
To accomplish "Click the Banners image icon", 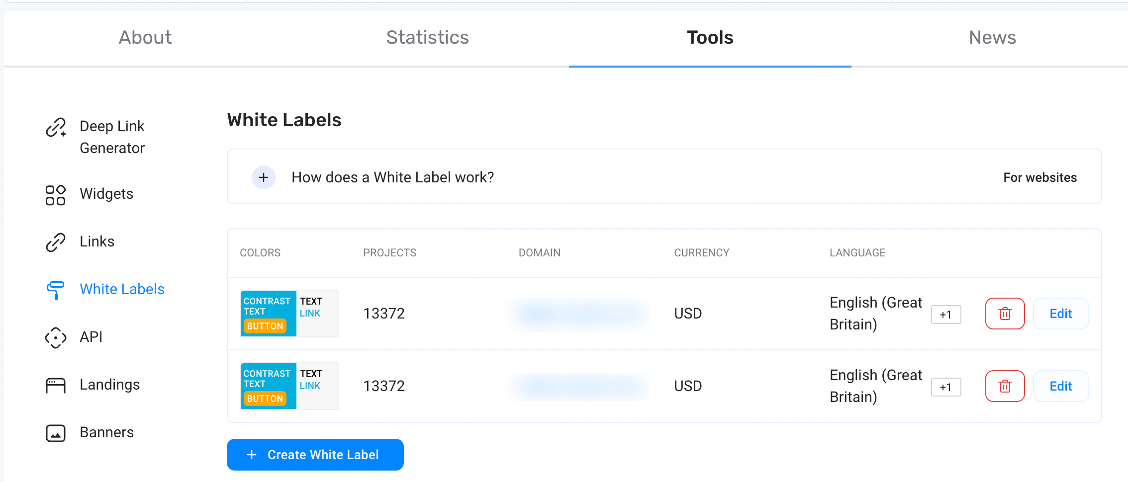I will (x=56, y=433).
